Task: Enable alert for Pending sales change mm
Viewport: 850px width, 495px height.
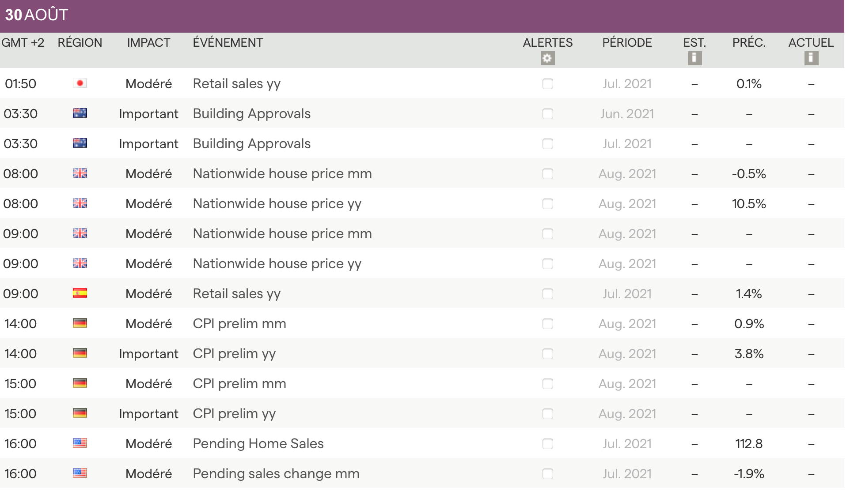Action: point(547,474)
